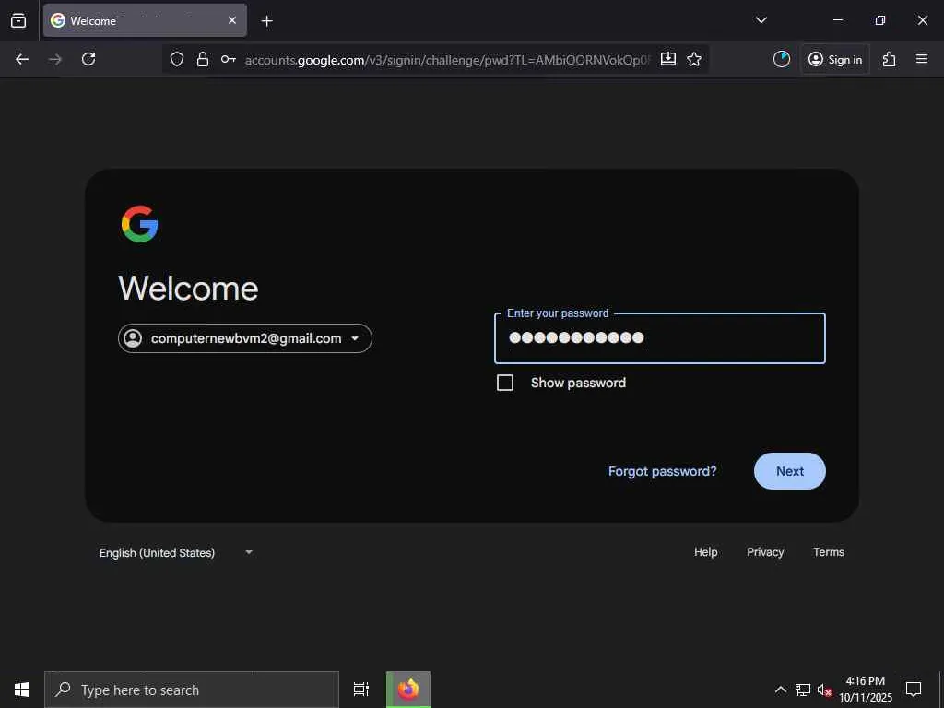The width and height of the screenshot is (944, 708).
Task: Switch account via computernewbvm2@gmail.com chip
Action: (245, 338)
